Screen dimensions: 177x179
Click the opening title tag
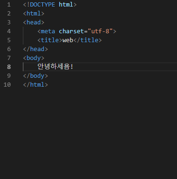50,40
